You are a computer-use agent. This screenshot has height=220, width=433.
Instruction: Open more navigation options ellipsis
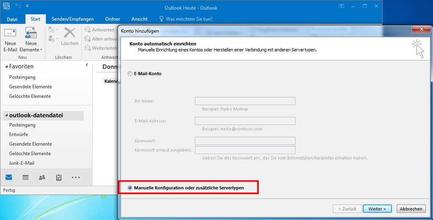click(x=76, y=177)
